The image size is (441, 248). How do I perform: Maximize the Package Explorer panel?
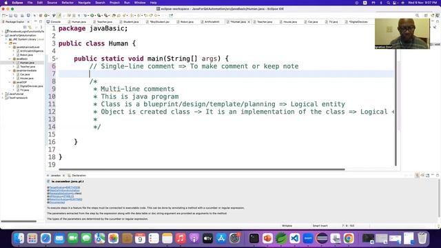click(x=41, y=21)
